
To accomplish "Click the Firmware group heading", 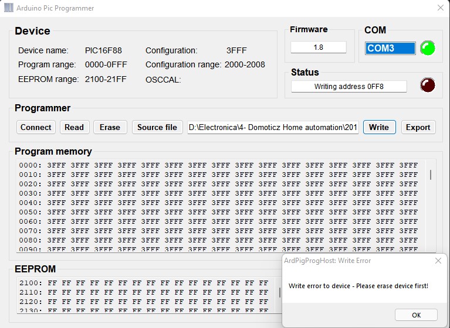I will [x=309, y=29].
